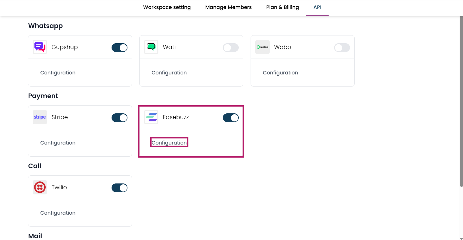463x240 pixels.
Task: Enable the Wati integration toggle
Action: (231, 48)
